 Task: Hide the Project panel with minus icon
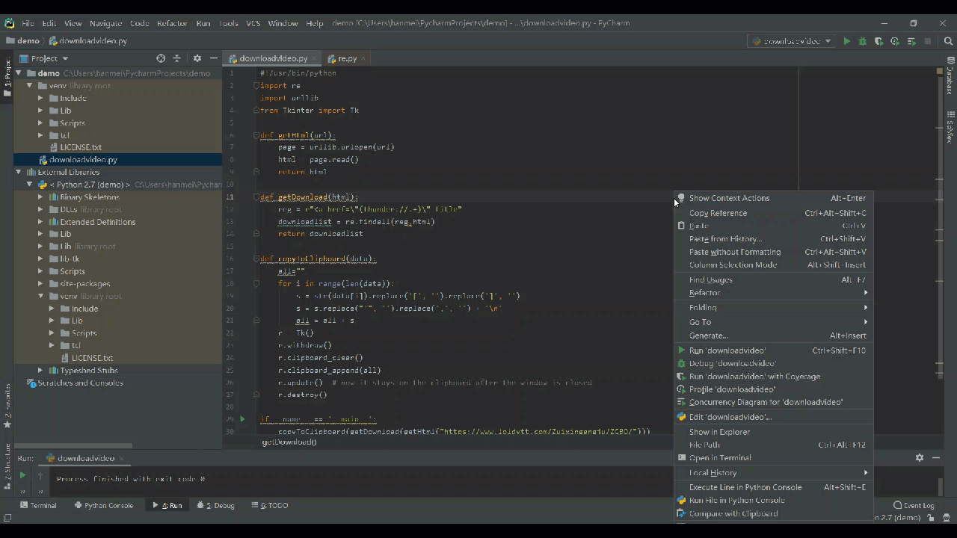(213, 58)
